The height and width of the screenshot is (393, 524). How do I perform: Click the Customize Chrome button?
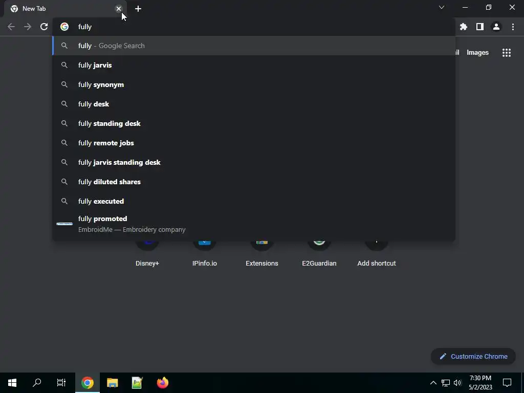(473, 356)
